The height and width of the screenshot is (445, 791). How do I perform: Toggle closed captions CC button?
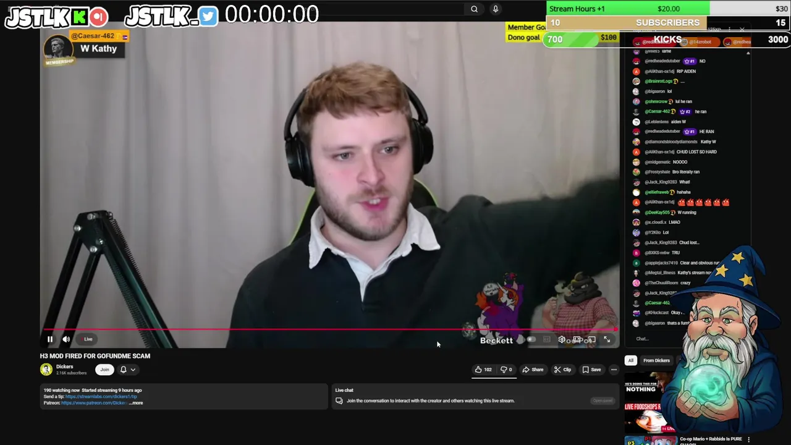pos(546,339)
